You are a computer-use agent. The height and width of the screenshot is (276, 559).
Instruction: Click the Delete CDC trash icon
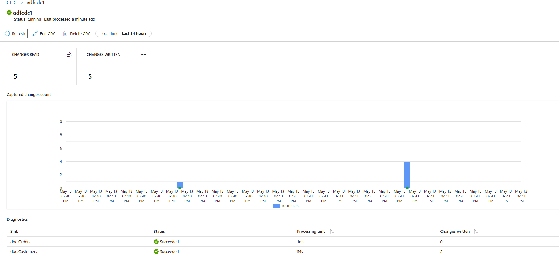point(65,33)
